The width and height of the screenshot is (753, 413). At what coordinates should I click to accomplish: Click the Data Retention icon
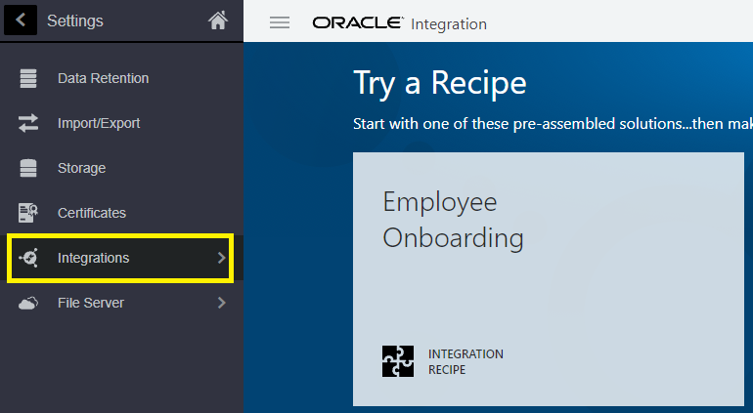[28, 78]
